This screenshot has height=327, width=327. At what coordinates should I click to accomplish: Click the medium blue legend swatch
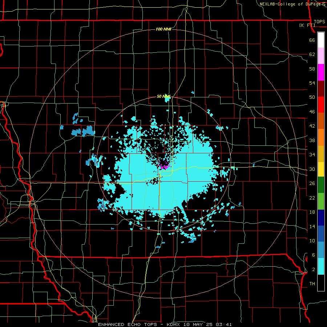[321, 234]
